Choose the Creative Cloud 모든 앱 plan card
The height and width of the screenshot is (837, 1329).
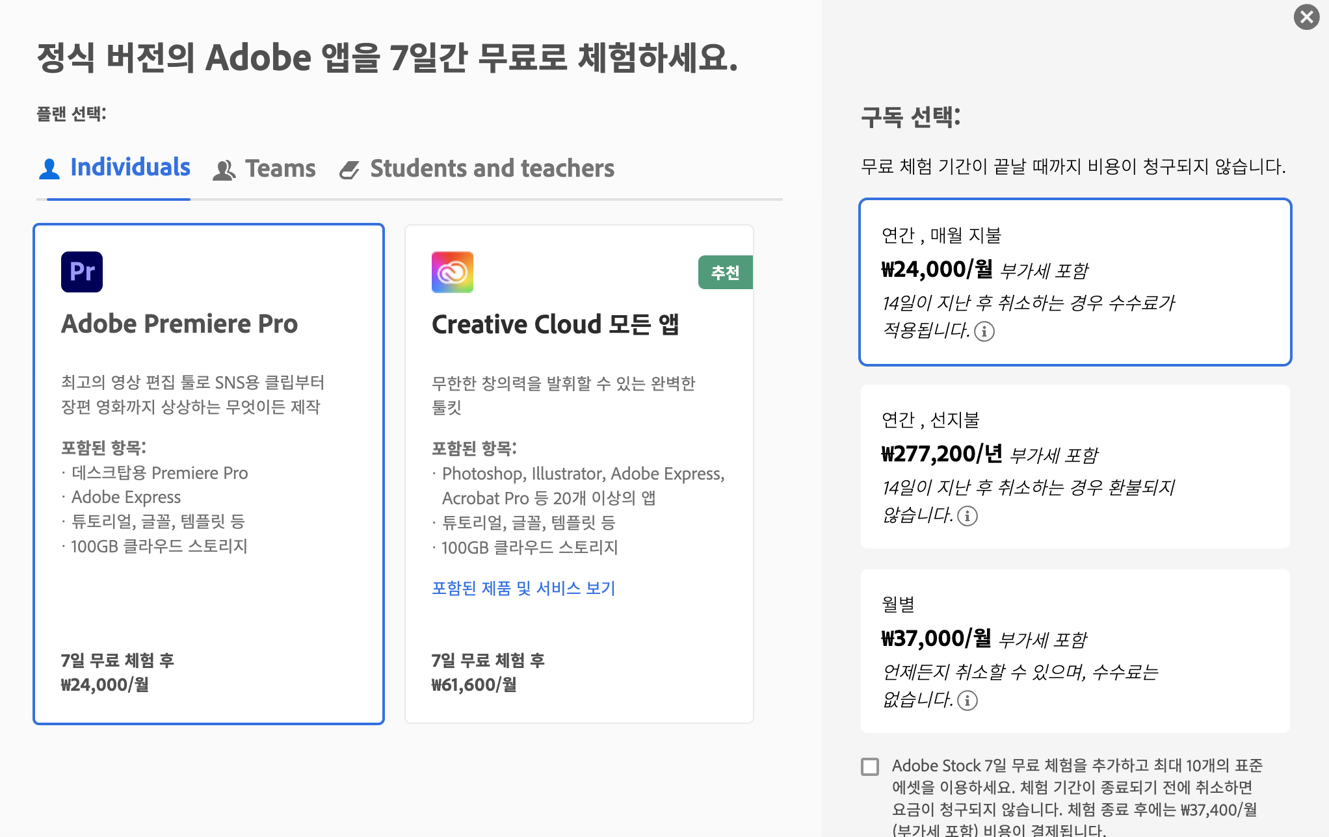(579, 474)
